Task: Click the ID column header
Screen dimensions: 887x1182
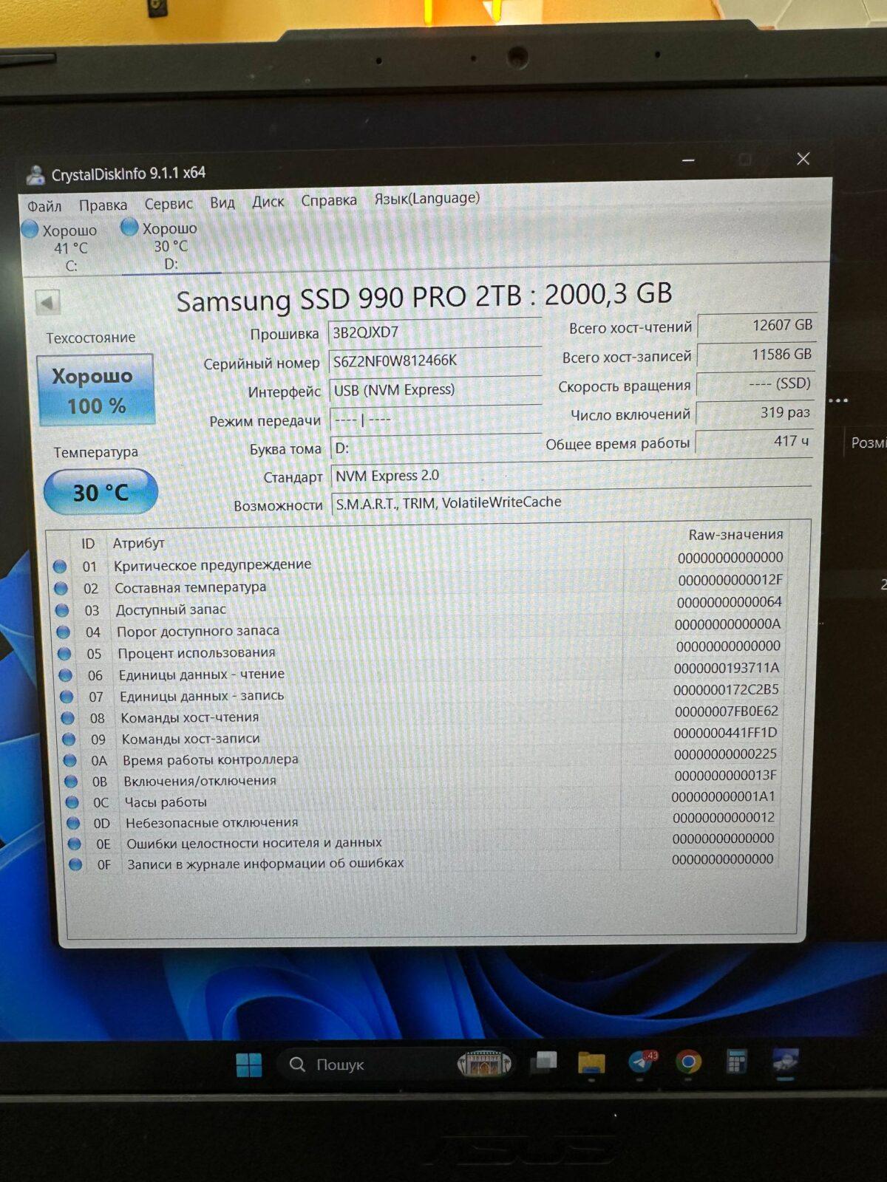Action: coord(88,544)
